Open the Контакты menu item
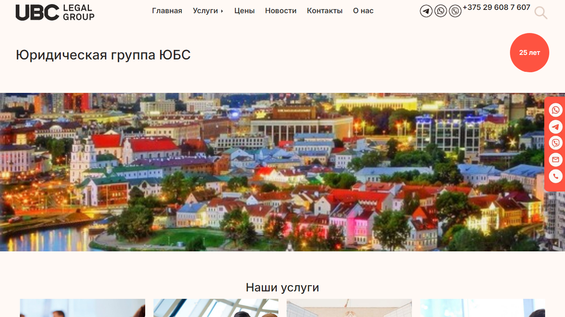 (325, 11)
